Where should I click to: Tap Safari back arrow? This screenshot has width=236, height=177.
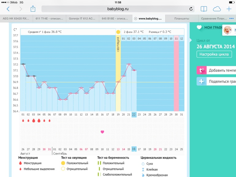coord(8,9)
